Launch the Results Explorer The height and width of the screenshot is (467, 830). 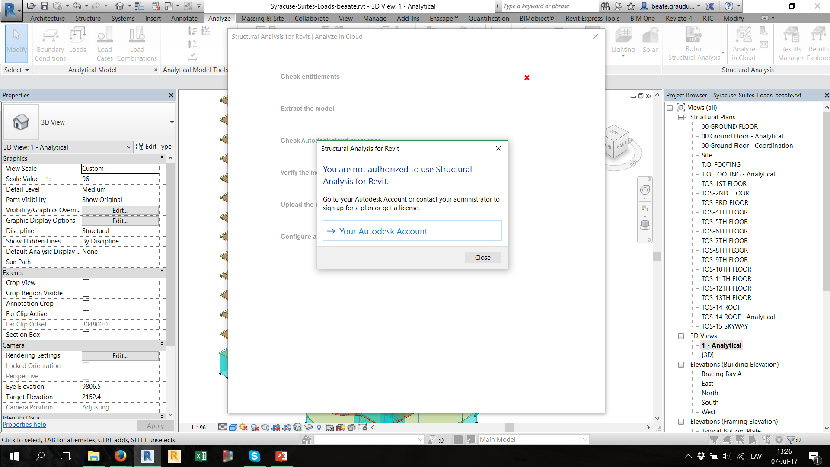tap(818, 42)
